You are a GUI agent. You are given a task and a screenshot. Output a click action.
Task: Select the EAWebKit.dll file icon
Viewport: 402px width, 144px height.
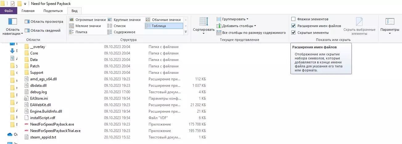[x=27, y=105]
